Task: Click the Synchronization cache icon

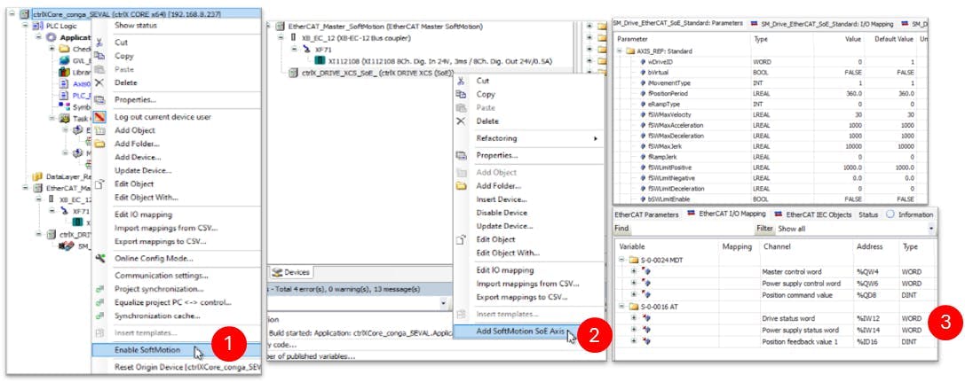Action: (x=99, y=316)
